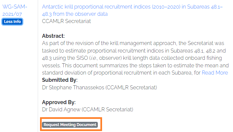Expand the abstract via Read More

click(x=215, y=73)
